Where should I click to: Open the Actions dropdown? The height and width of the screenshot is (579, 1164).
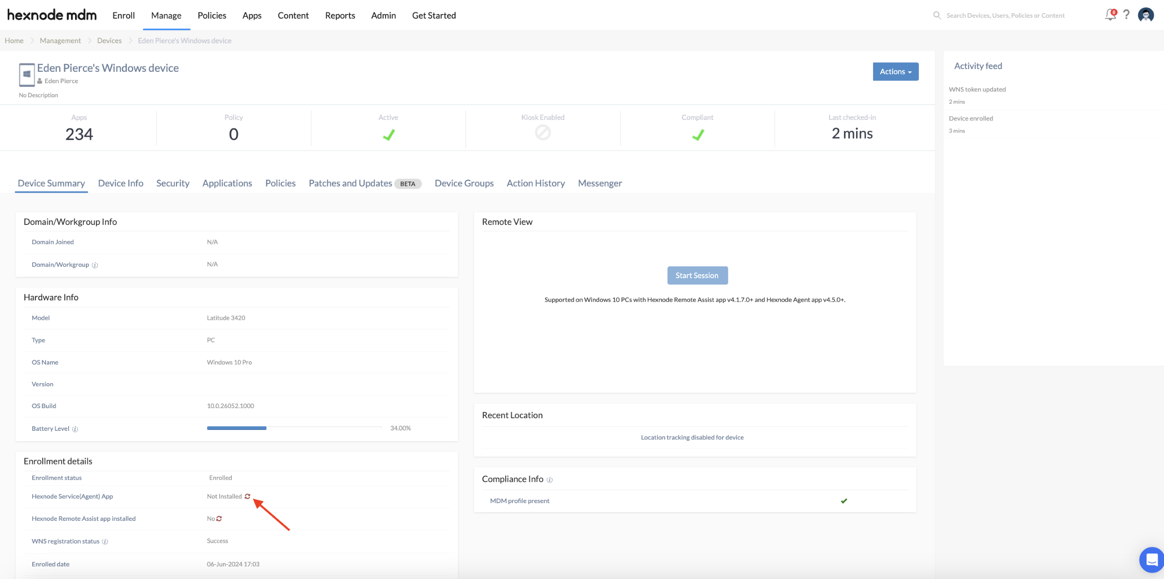coord(896,71)
